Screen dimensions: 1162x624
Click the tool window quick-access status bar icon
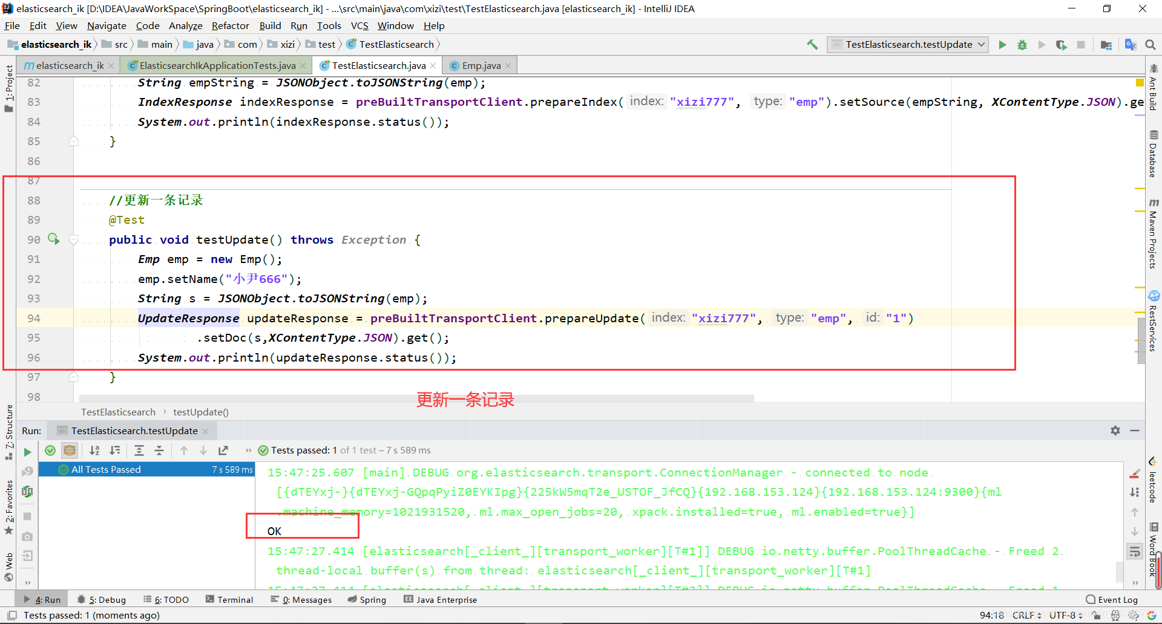coord(11,615)
